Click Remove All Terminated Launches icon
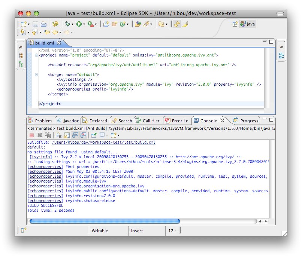Screen dimensions: 302x257 [48, 135]
